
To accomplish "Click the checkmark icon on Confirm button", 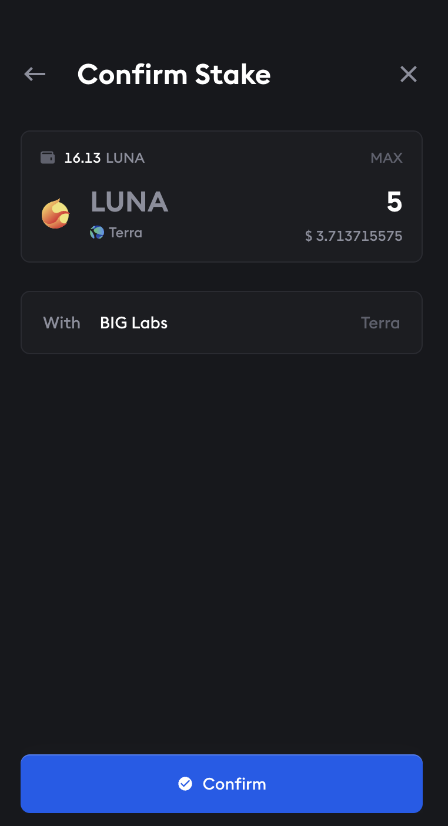I will (x=185, y=784).
